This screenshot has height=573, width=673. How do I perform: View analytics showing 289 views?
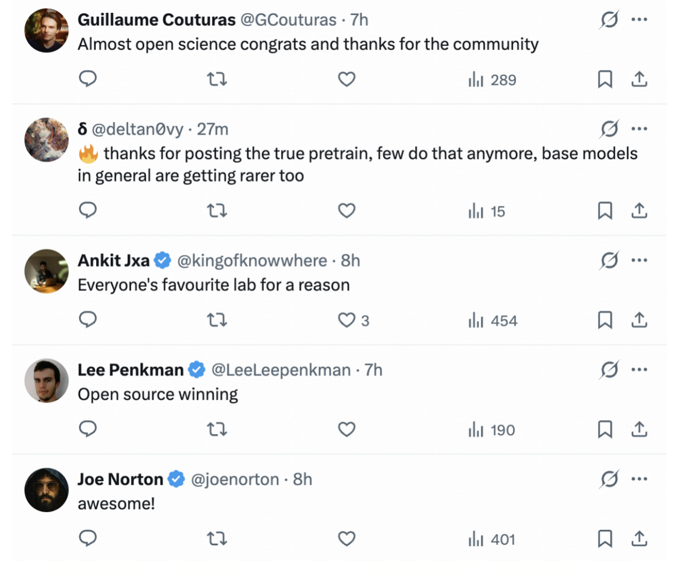[x=492, y=80]
